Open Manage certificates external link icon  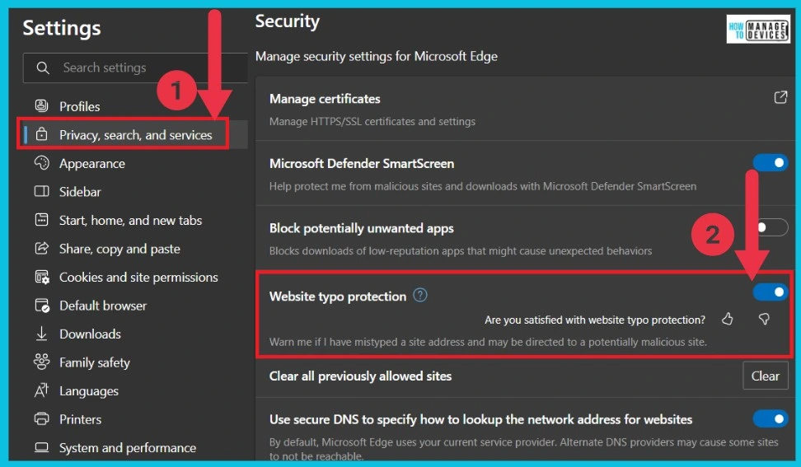(x=780, y=97)
